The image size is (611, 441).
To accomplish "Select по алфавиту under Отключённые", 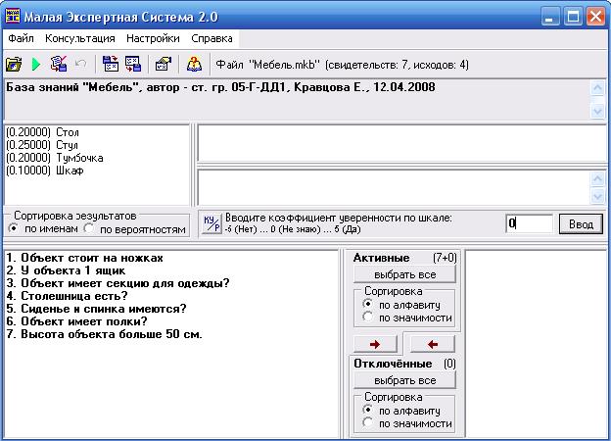I will point(401,411).
